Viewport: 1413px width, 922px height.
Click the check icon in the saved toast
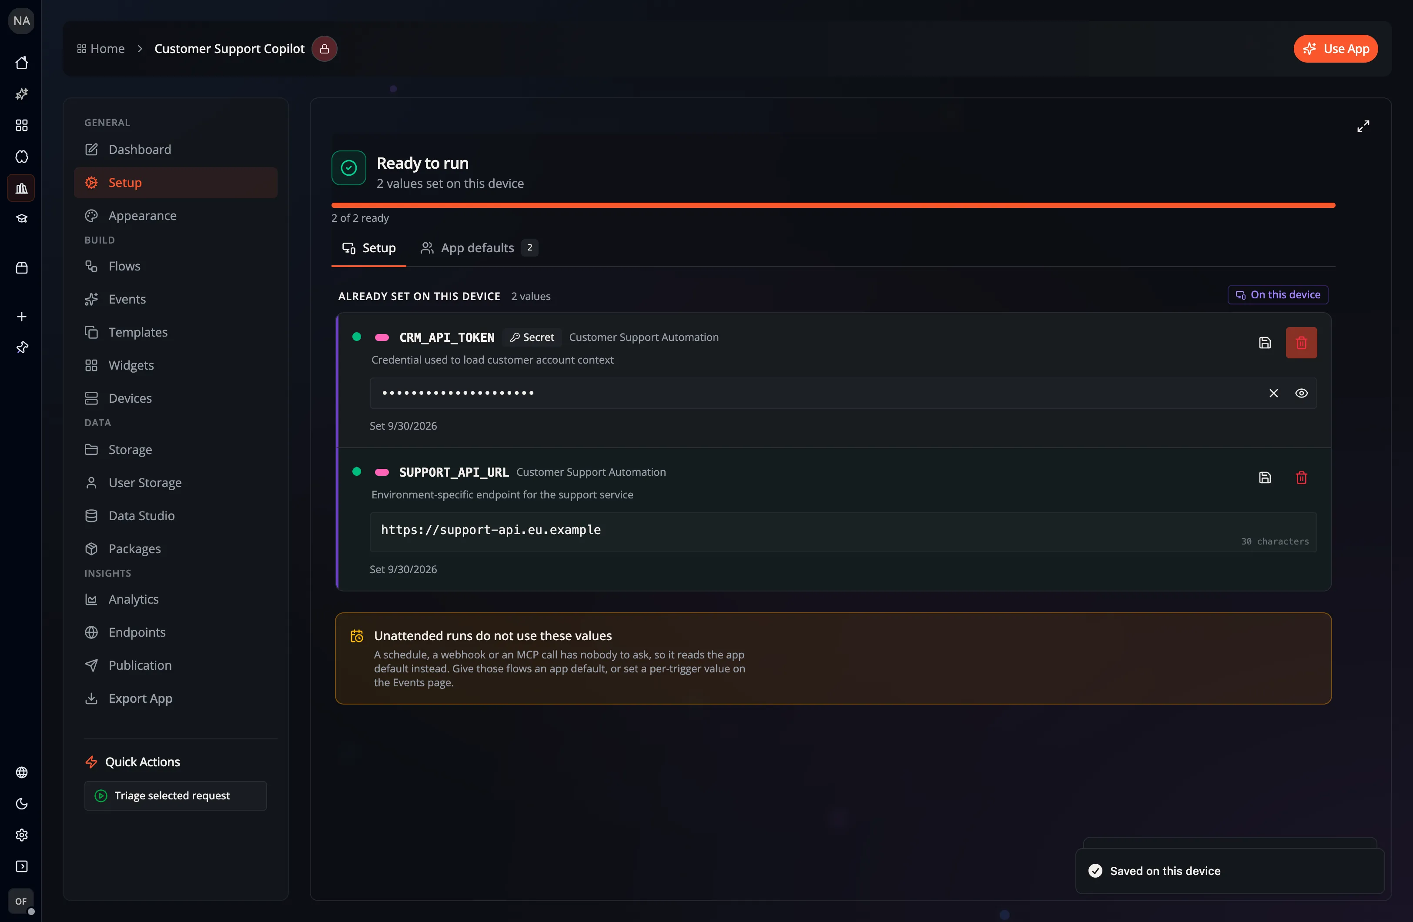1095,870
